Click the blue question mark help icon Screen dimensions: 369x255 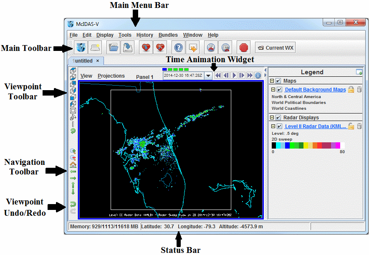point(179,48)
